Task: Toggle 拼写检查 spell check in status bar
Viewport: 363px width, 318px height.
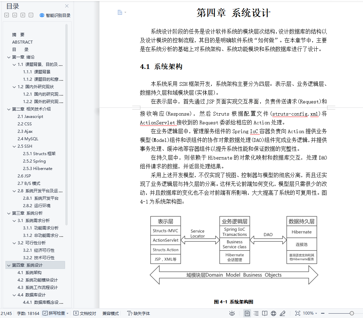Action: [54, 313]
